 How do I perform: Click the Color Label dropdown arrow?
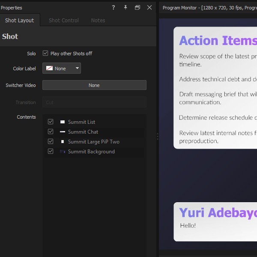(77, 68)
